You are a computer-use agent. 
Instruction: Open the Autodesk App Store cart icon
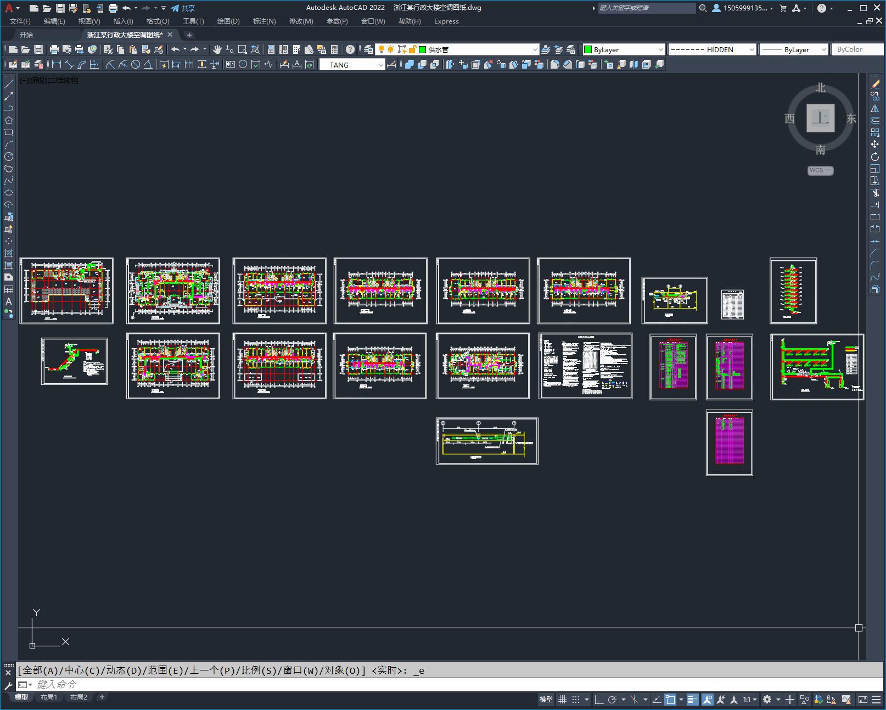point(783,8)
